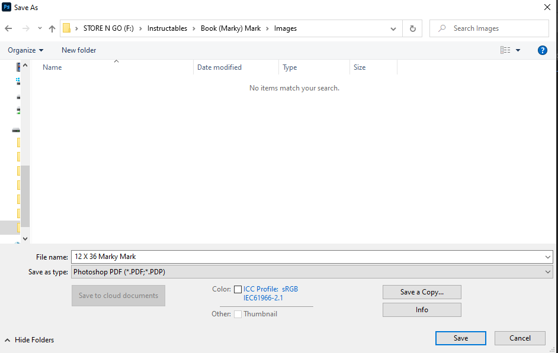Expand chevron before STORE N GO (F:)
The width and height of the screenshot is (558, 353).
[76, 28]
